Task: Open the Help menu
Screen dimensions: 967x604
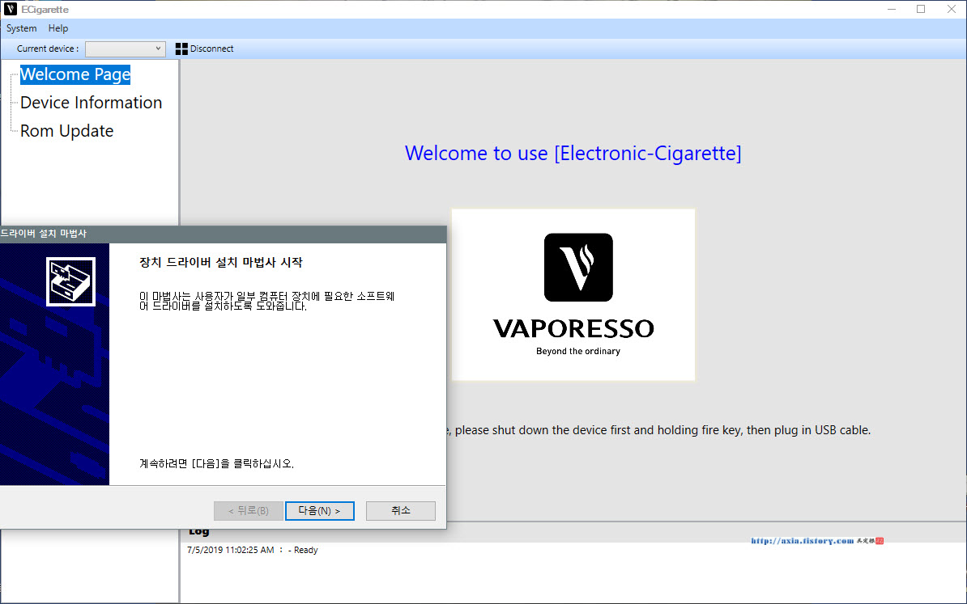Action: tap(58, 28)
